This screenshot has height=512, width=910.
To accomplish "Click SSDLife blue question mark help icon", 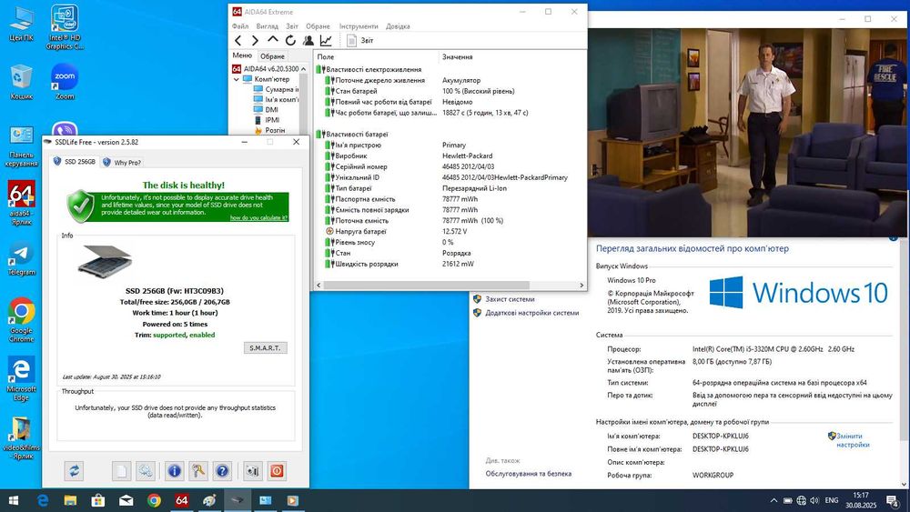I will pos(222,471).
